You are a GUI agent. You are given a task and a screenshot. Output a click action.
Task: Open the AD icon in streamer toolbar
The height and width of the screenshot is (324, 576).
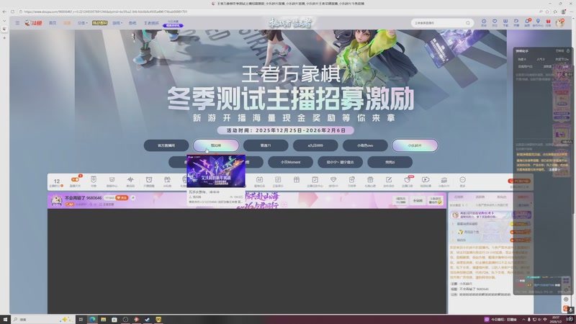(259, 181)
